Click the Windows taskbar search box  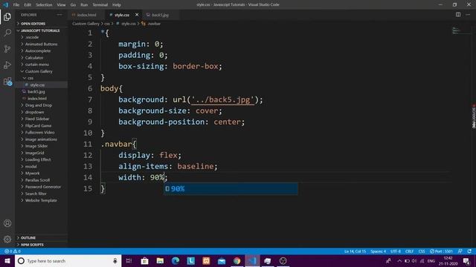68,260
